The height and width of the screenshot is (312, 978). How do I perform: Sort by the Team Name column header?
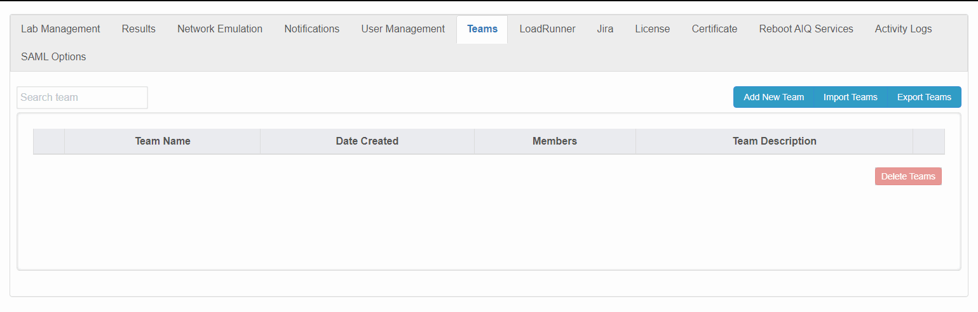[163, 141]
